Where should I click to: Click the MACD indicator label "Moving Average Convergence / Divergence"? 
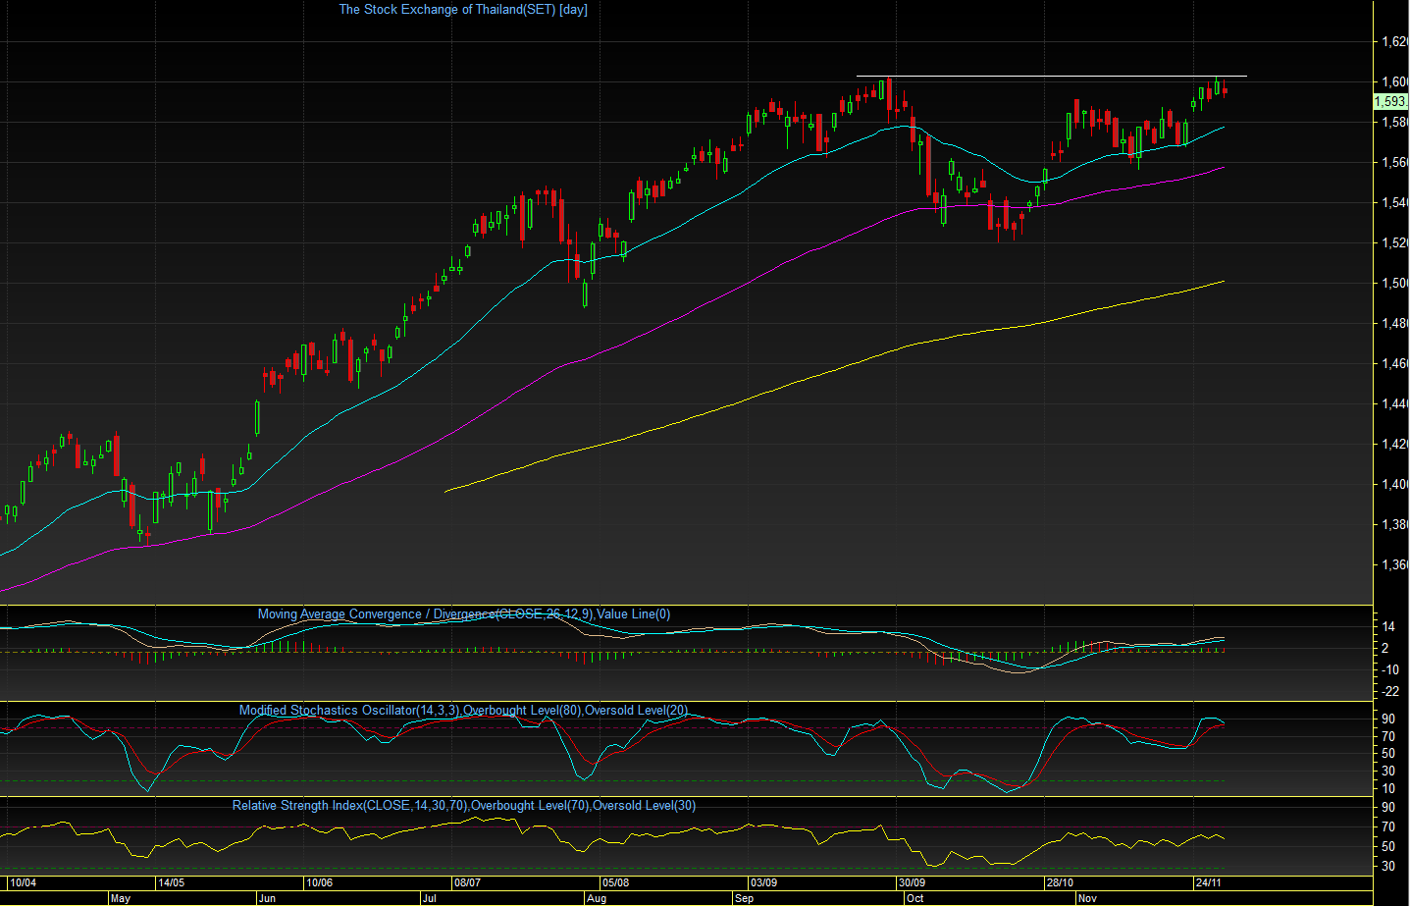377,614
